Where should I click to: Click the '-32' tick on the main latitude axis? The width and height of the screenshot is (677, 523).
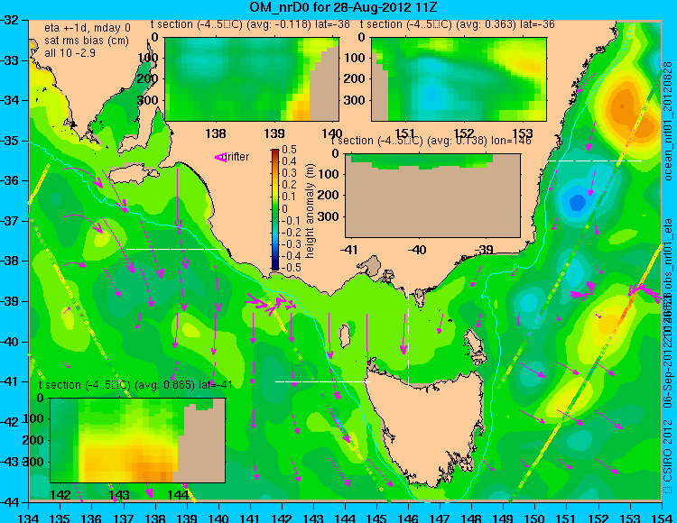pyautogui.click(x=10, y=20)
